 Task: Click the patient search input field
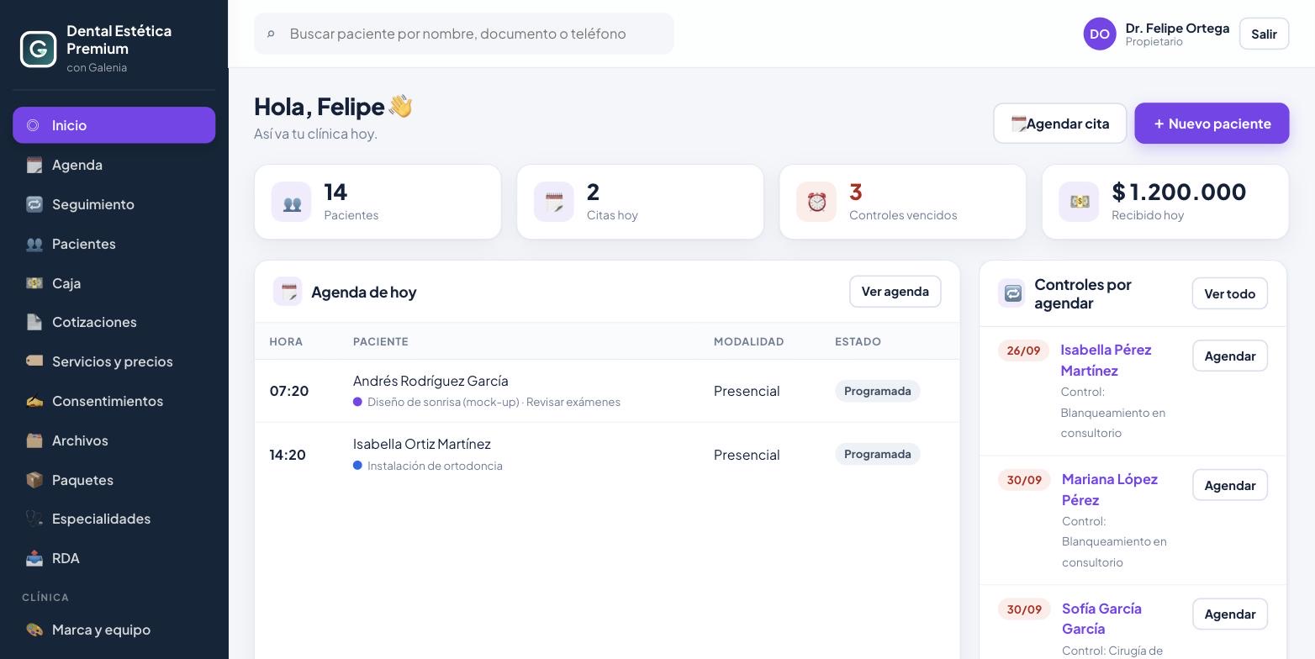(464, 34)
